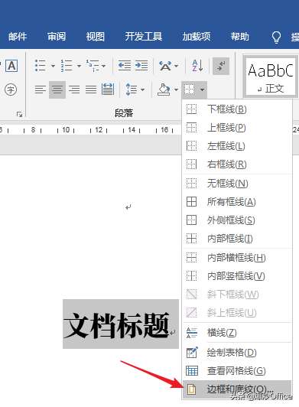Open line spacing dropdown arrow
Viewport: 299px width, 407px height.
tap(142, 90)
